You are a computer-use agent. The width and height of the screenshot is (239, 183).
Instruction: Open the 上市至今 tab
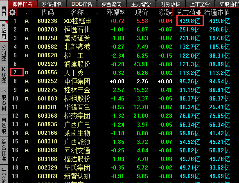tap(200, 4)
